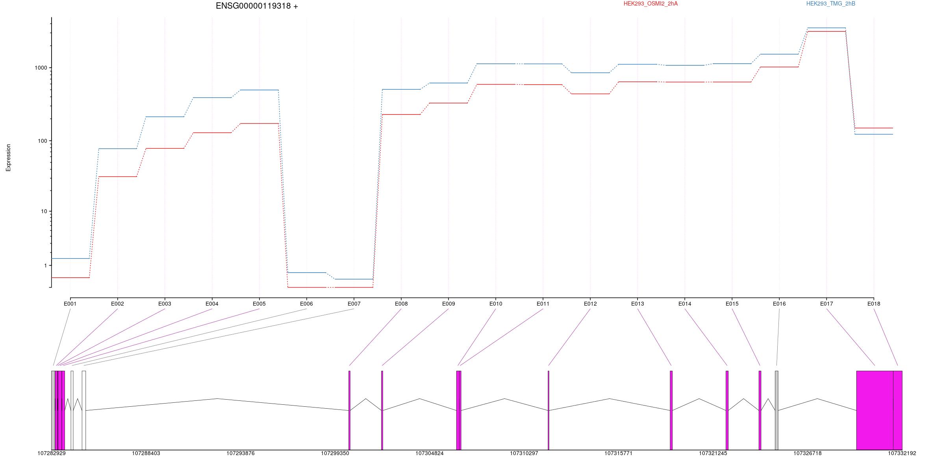Screen dimensions: 945x472
Task: Click exon label E007
Action: point(354,304)
